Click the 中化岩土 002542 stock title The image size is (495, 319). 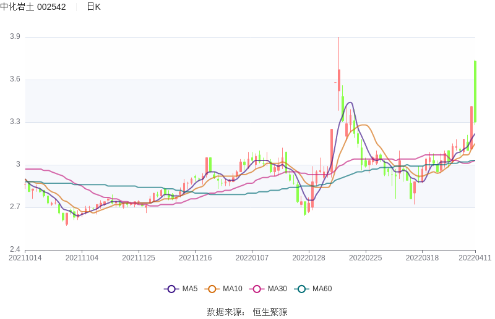click(x=33, y=7)
